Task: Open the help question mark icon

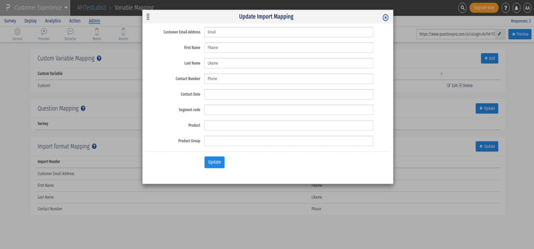Action: tap(506, 7)
